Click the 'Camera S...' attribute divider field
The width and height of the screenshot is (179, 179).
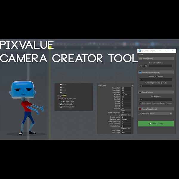click(126, 115)
